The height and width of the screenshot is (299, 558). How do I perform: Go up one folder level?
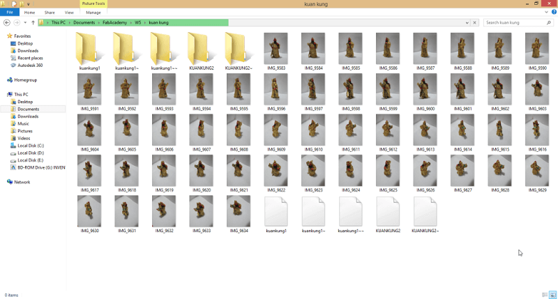(x=33, y=22)
